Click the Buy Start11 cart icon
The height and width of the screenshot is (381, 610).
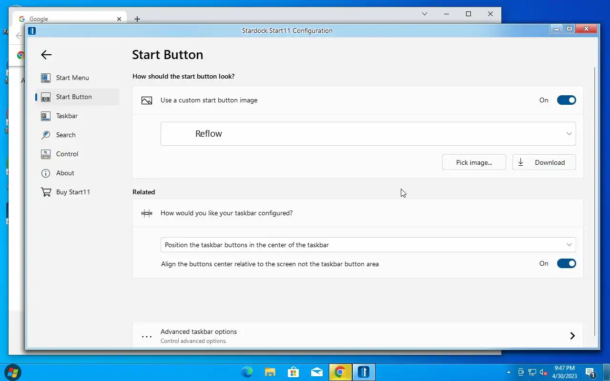46,192
